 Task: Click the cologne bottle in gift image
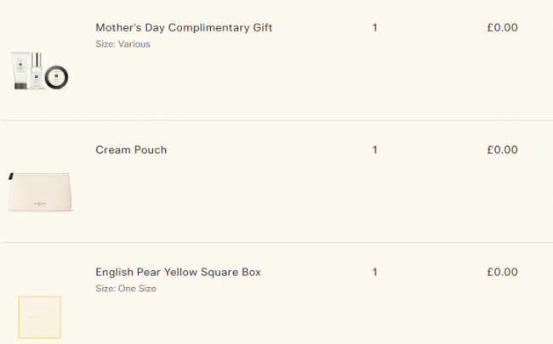pos(37,70)
